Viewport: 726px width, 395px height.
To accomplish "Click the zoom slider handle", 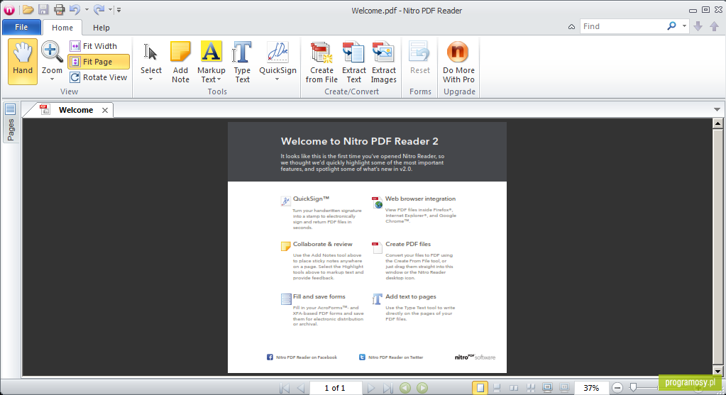I will tap(633, 388).
